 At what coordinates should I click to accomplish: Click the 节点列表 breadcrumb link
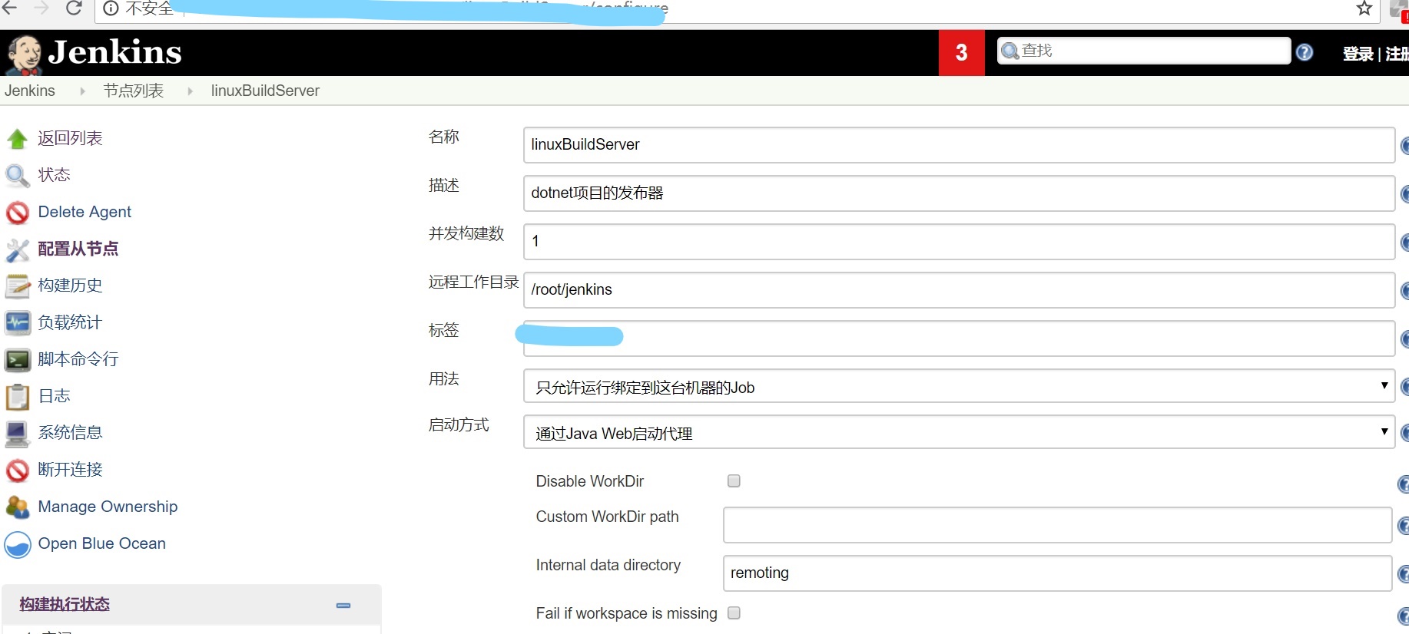tap(134, 91)
